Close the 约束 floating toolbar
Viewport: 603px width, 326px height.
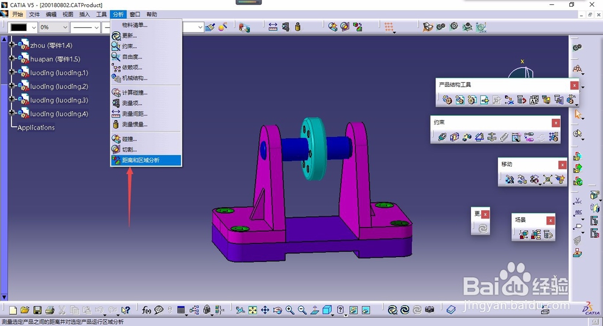[556, 123]
